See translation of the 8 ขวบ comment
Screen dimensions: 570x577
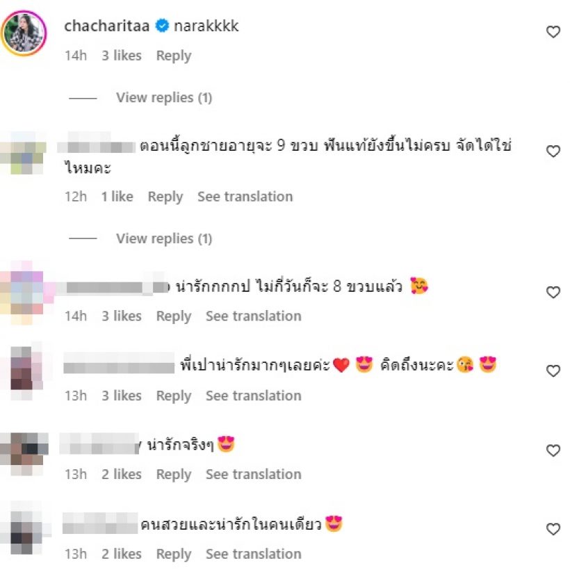[253, 316]
